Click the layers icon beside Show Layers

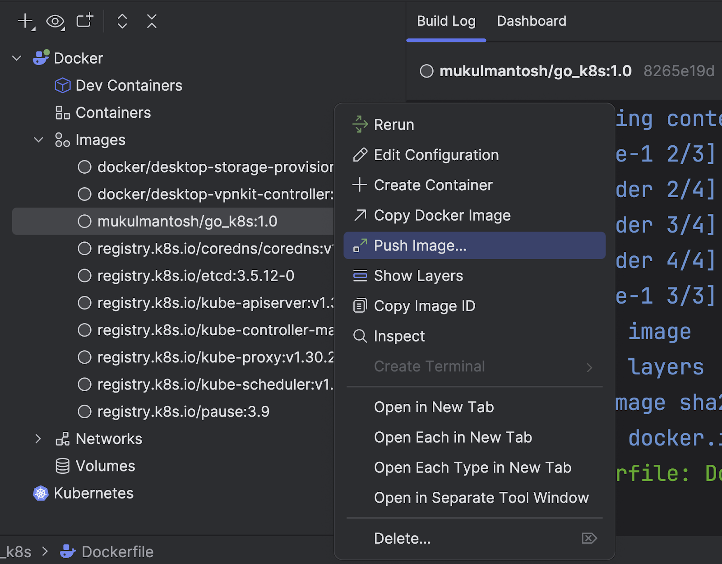pos(360,276)
